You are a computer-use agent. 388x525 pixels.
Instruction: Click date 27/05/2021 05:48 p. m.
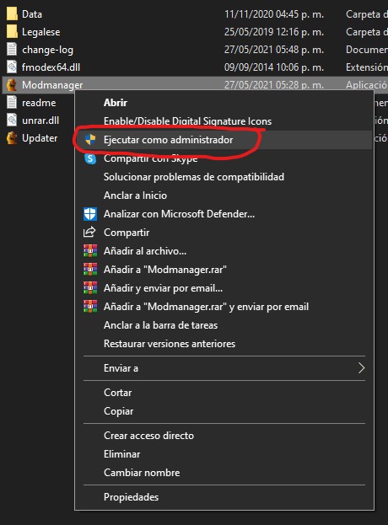pos(274,50)
